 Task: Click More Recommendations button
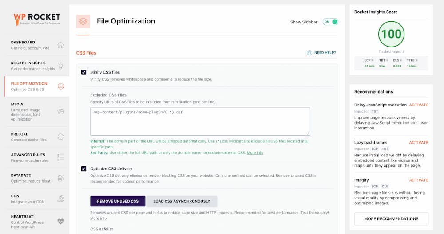tap(391, 219)
